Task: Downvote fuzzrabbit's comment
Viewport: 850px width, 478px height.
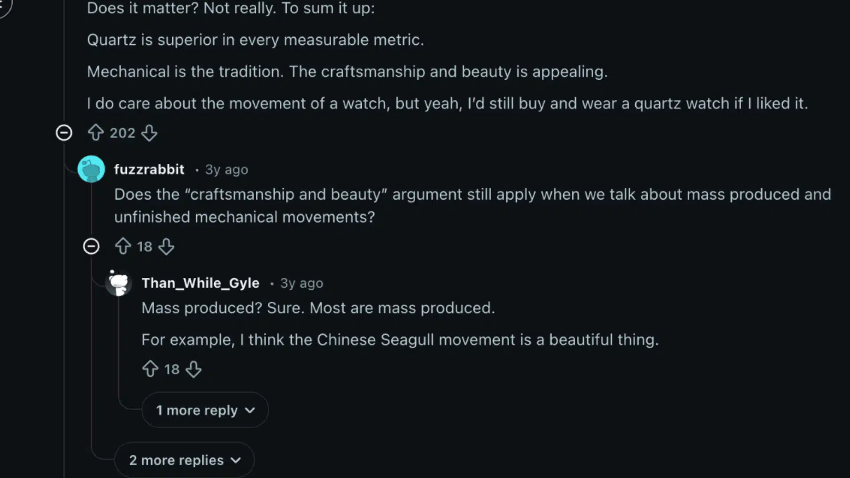Action: tap(166, 247)
